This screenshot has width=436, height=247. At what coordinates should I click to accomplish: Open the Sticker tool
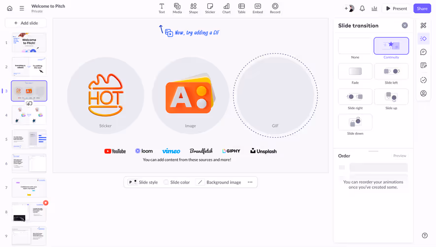tap(210, 8)
